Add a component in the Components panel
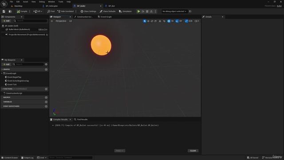284x160 pixels. coord(6,21)
